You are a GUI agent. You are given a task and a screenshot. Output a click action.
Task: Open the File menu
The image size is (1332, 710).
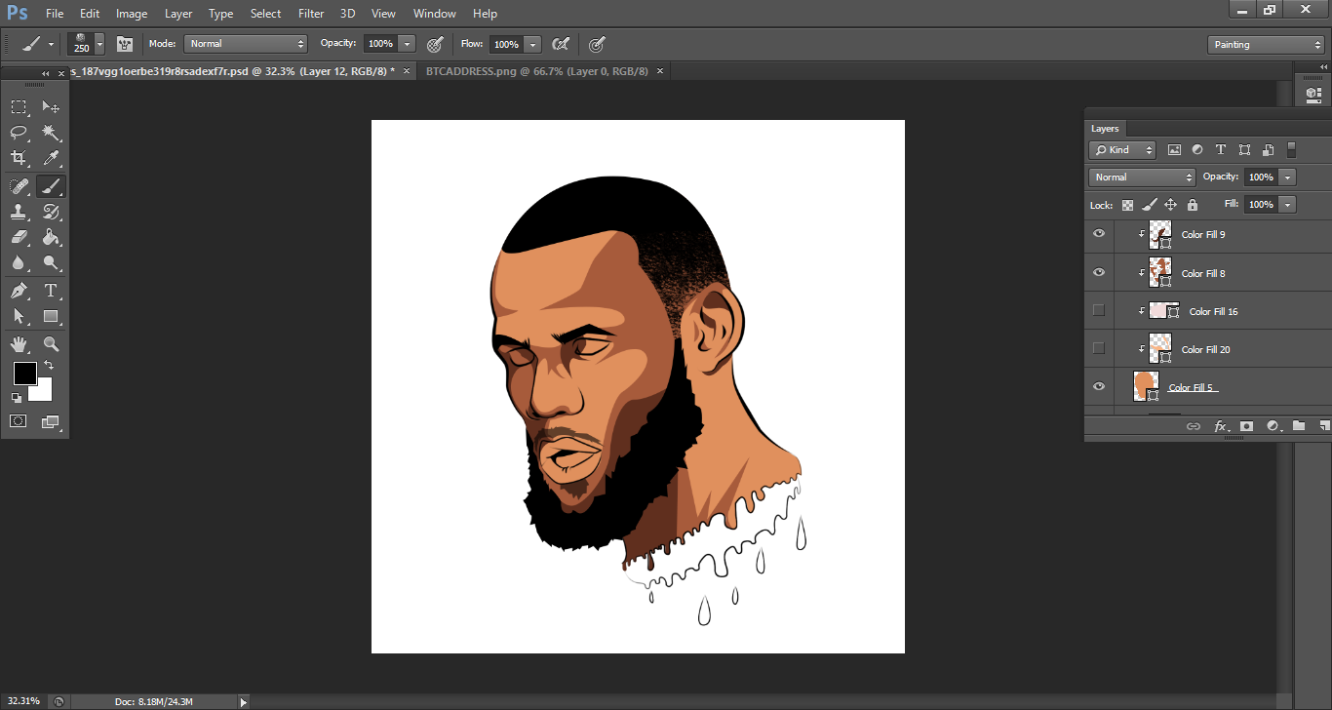point(55,14)
